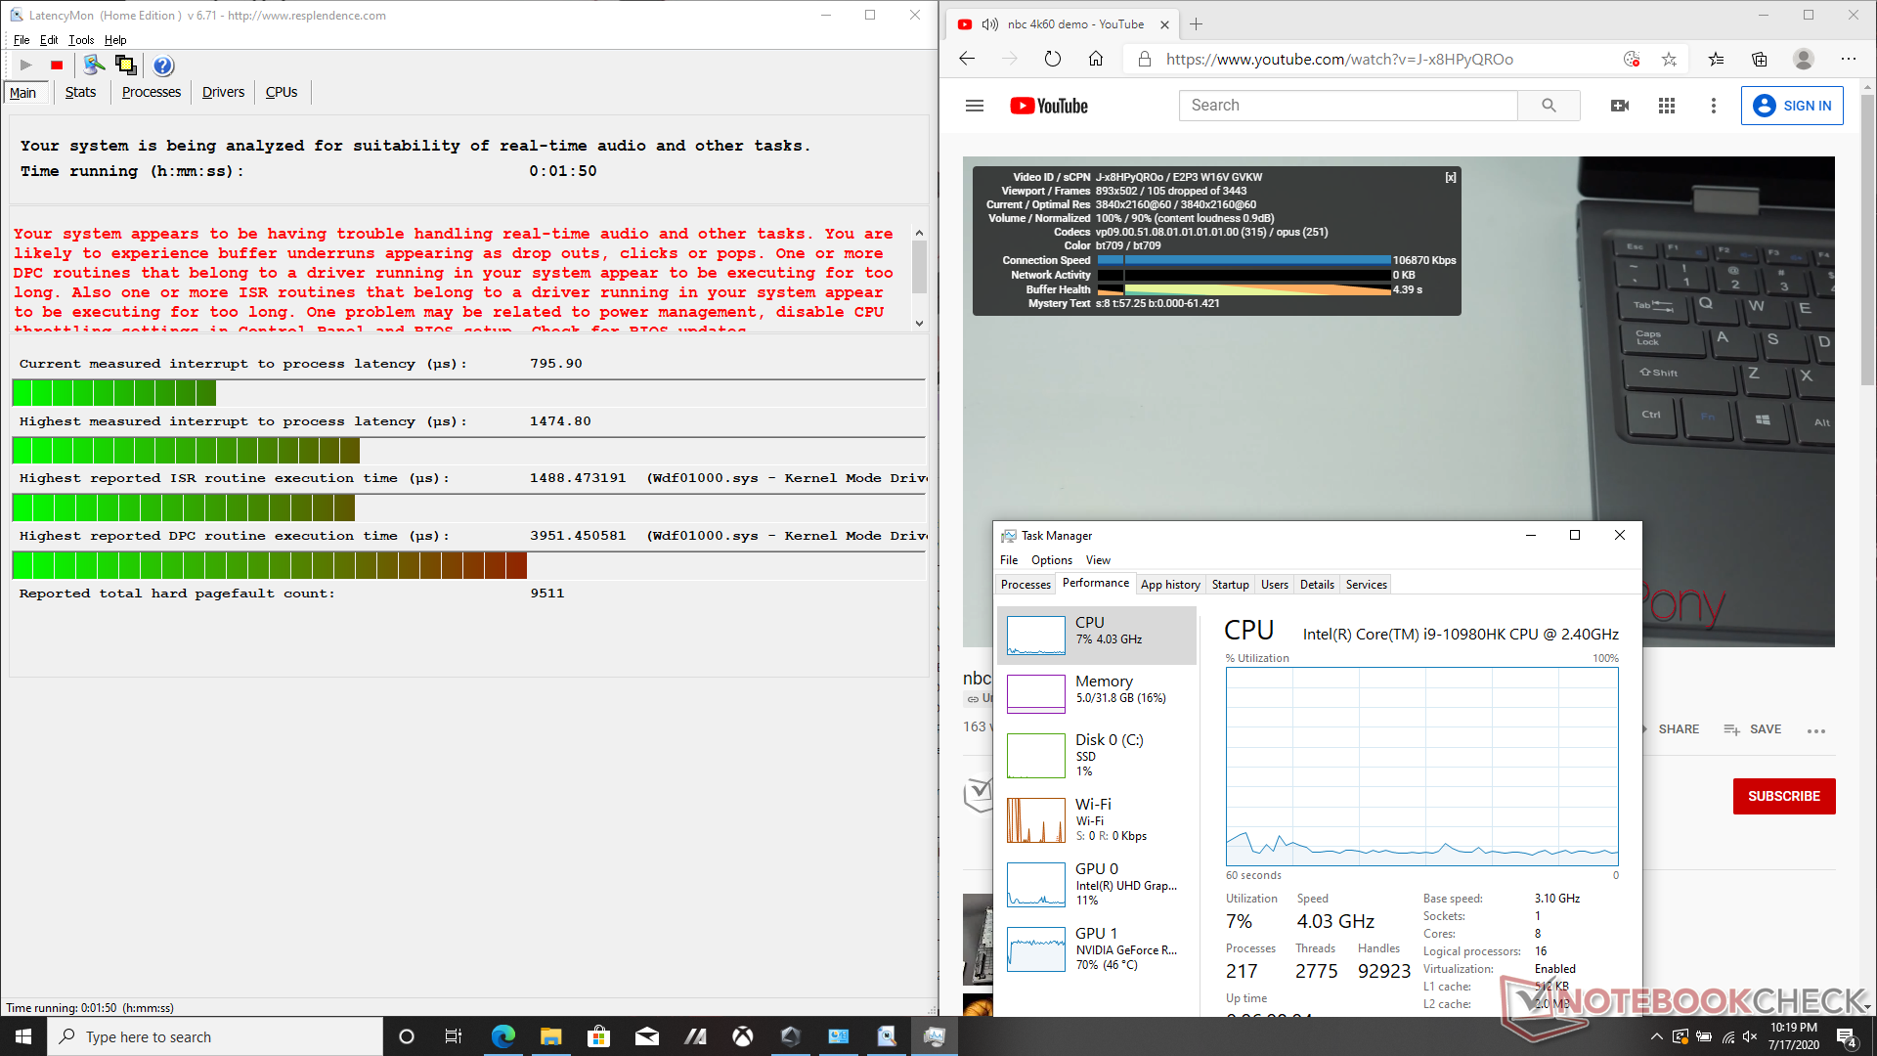This screenshot has height=1056, width=1877.
Task: Click YouTube create video camera icon
Action: pyautogui.click(x=1619, y=106)
